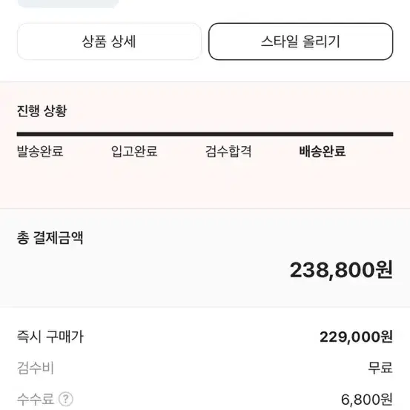Click the 무료 inspection fee value
Screen dimensions: 410x410
pos(380,368)
